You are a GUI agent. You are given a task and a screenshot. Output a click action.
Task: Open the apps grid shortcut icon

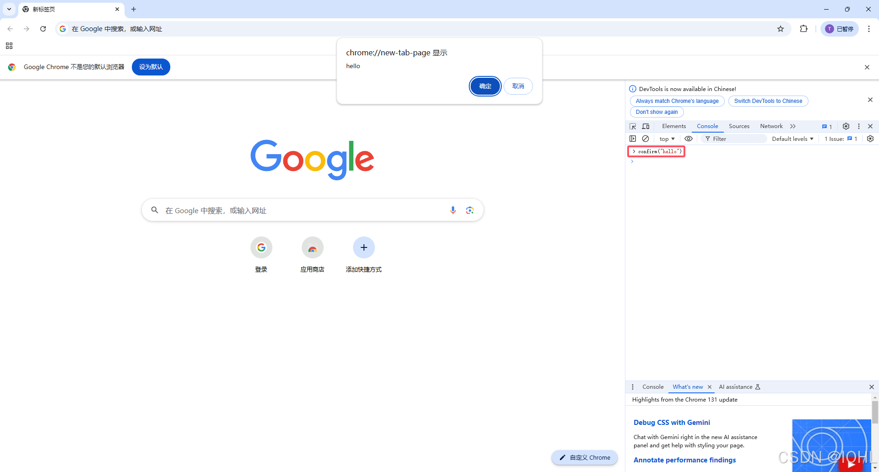(x=9, y=46)
